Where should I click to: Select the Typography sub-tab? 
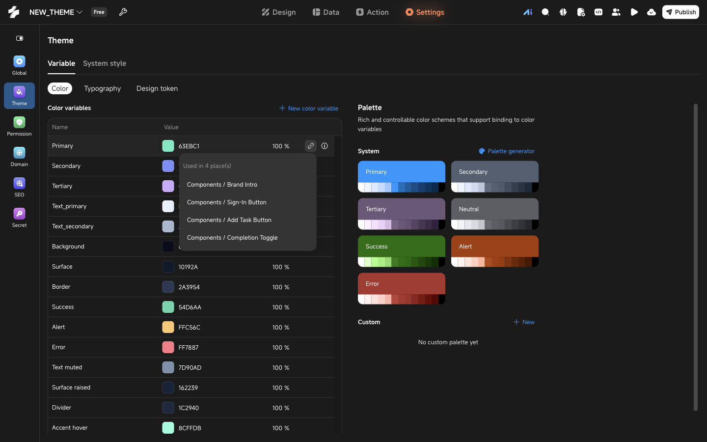102,88
